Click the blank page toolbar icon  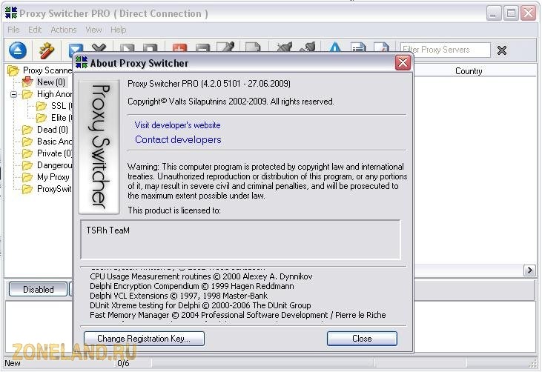coord(253,48)
